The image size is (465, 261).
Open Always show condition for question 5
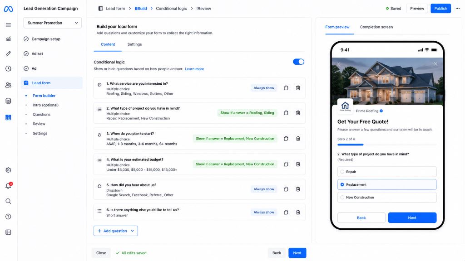pyautogui.click(x=264, y=189)
